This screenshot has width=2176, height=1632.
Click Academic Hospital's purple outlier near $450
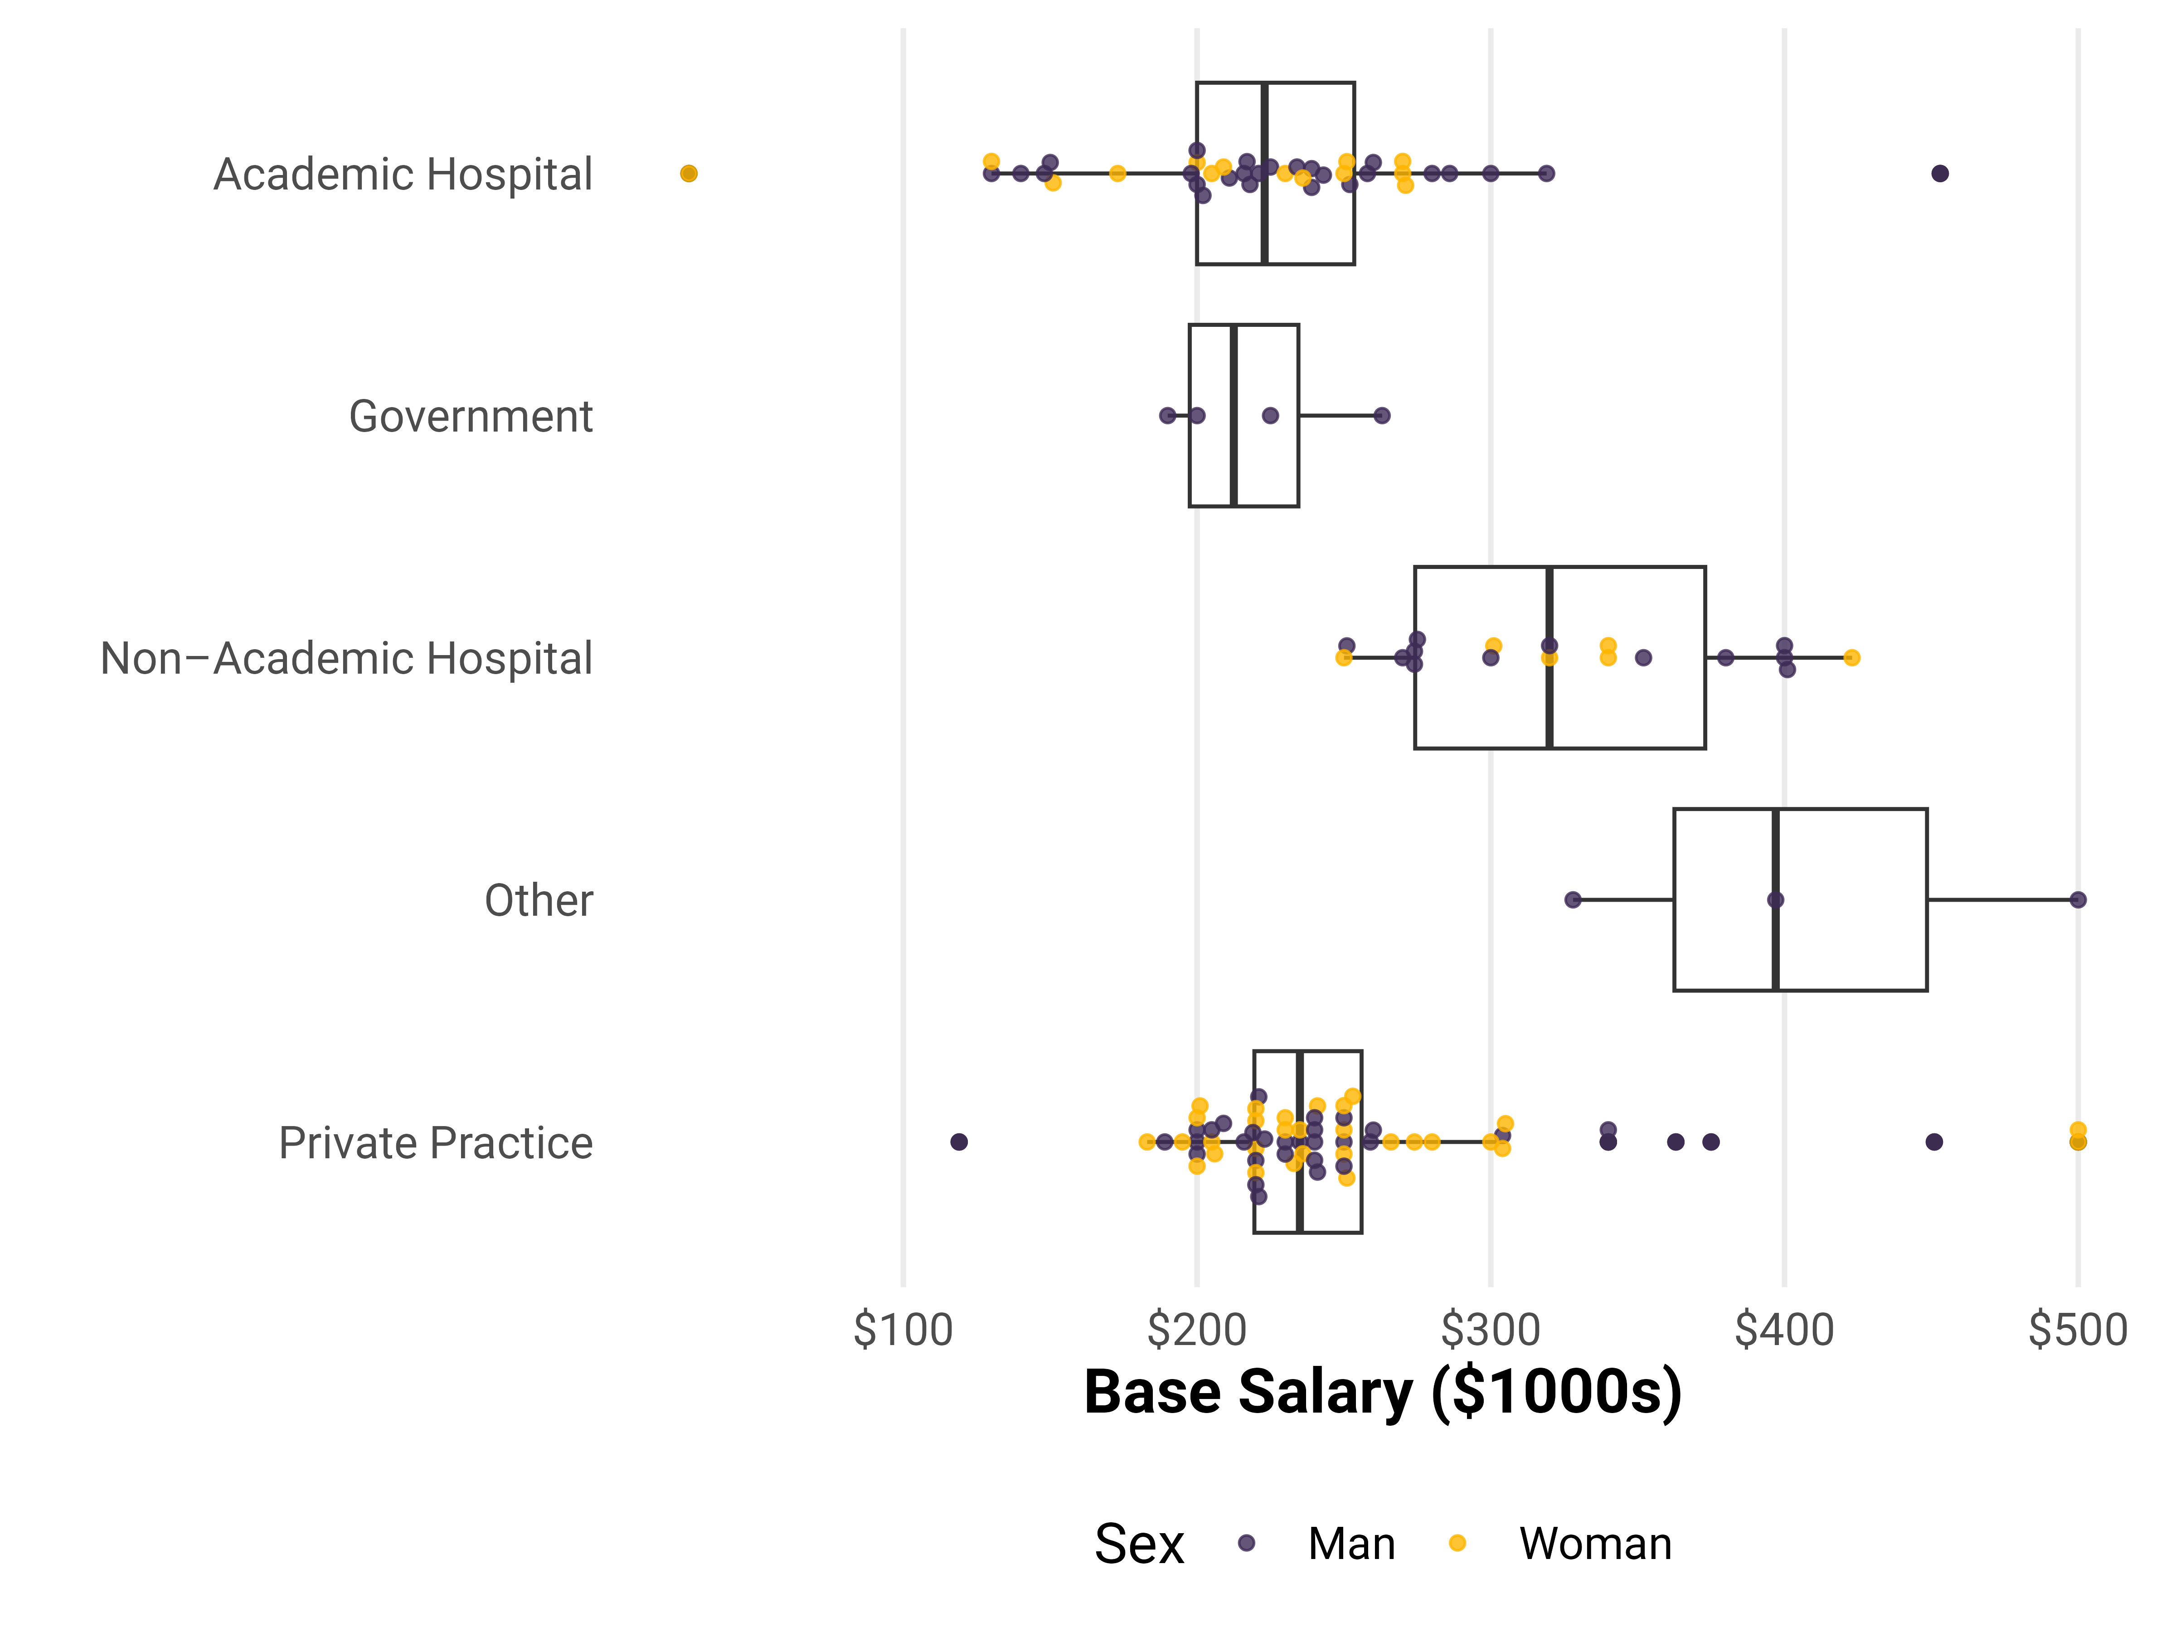1940,173
